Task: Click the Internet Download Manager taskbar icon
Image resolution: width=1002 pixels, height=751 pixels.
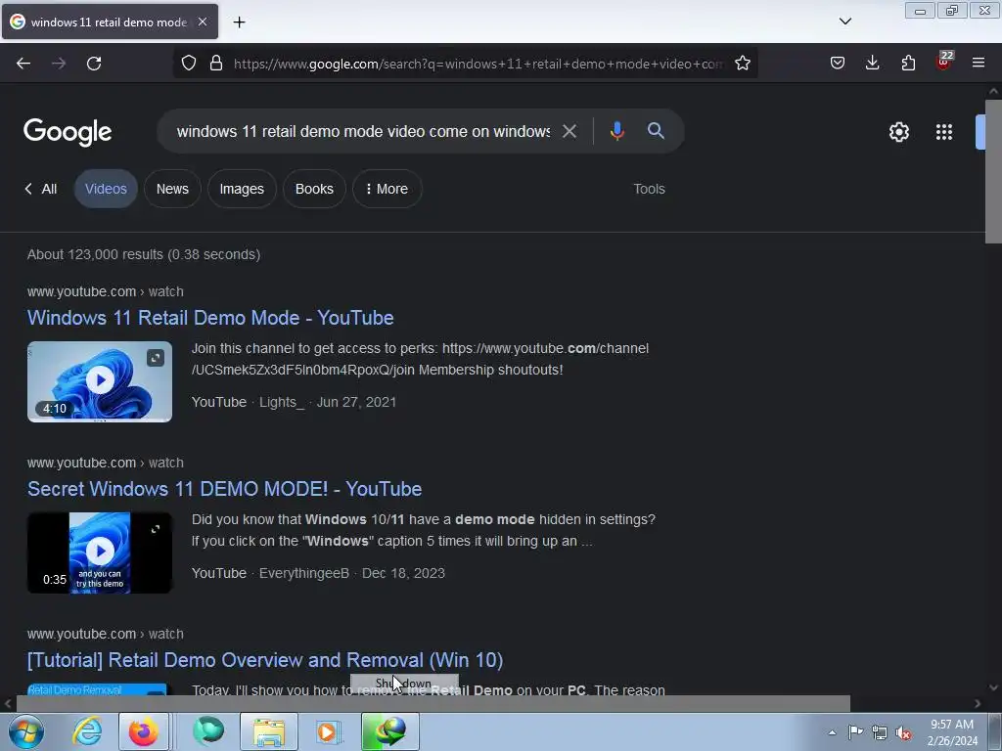Action: [x=390, y=731]
